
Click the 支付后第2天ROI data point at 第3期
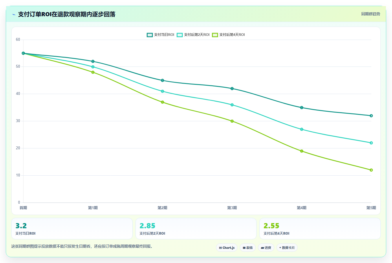pos(232,105)
